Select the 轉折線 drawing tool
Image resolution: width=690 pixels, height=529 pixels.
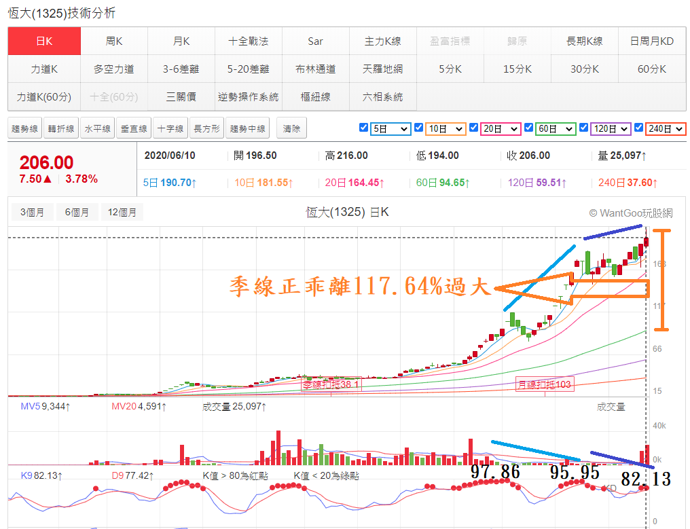tap(61, 128)
